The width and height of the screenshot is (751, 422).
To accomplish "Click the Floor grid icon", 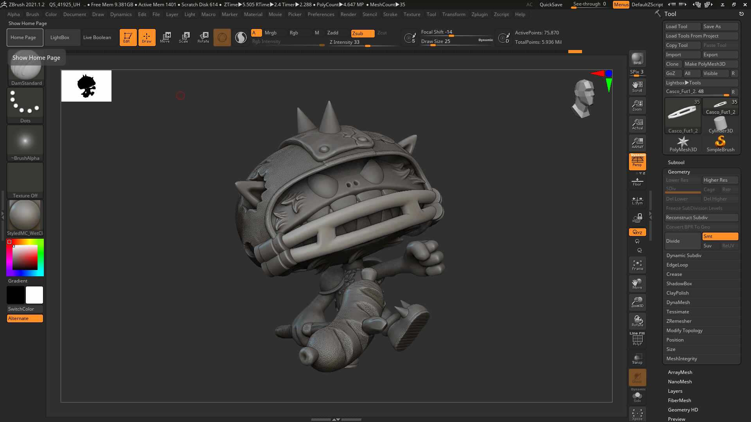I will pos(637,182).
